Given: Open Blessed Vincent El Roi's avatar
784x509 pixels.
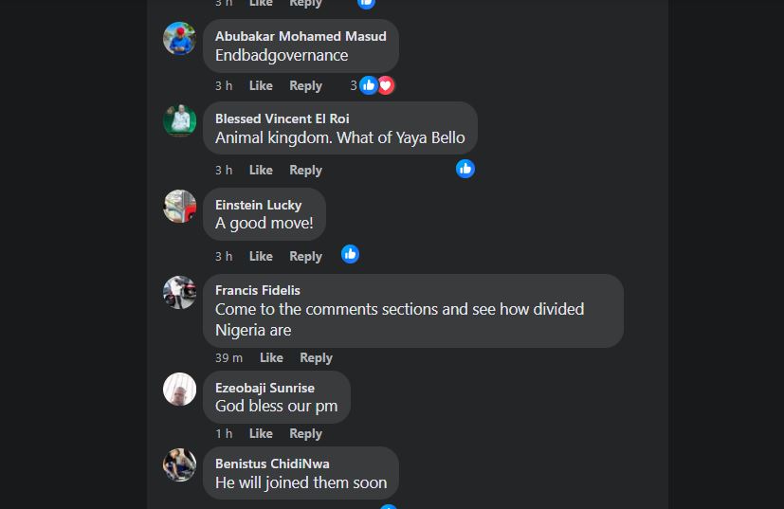Looking at the screenshot, I should 179,121.
